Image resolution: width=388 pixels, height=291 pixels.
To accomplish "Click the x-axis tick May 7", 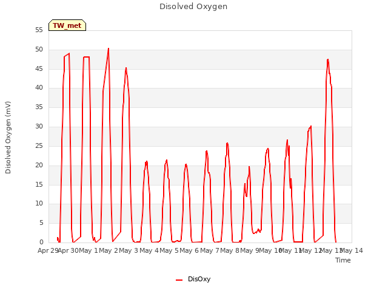I will pos(210,251).
